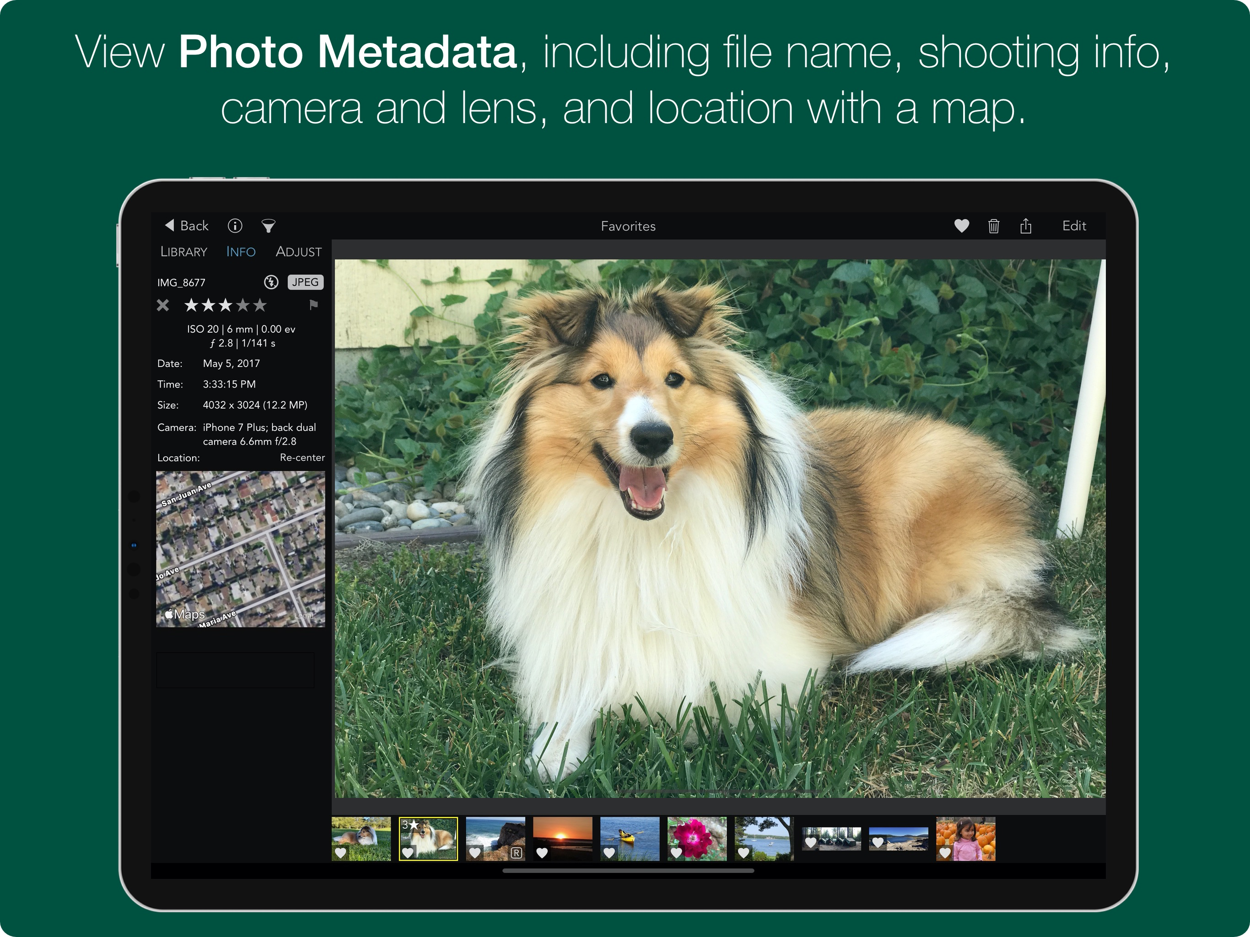The width and height of the screenshot is (1250, 937).
Task: Select the pink flower thumbnail
Action: pos(697,838)
